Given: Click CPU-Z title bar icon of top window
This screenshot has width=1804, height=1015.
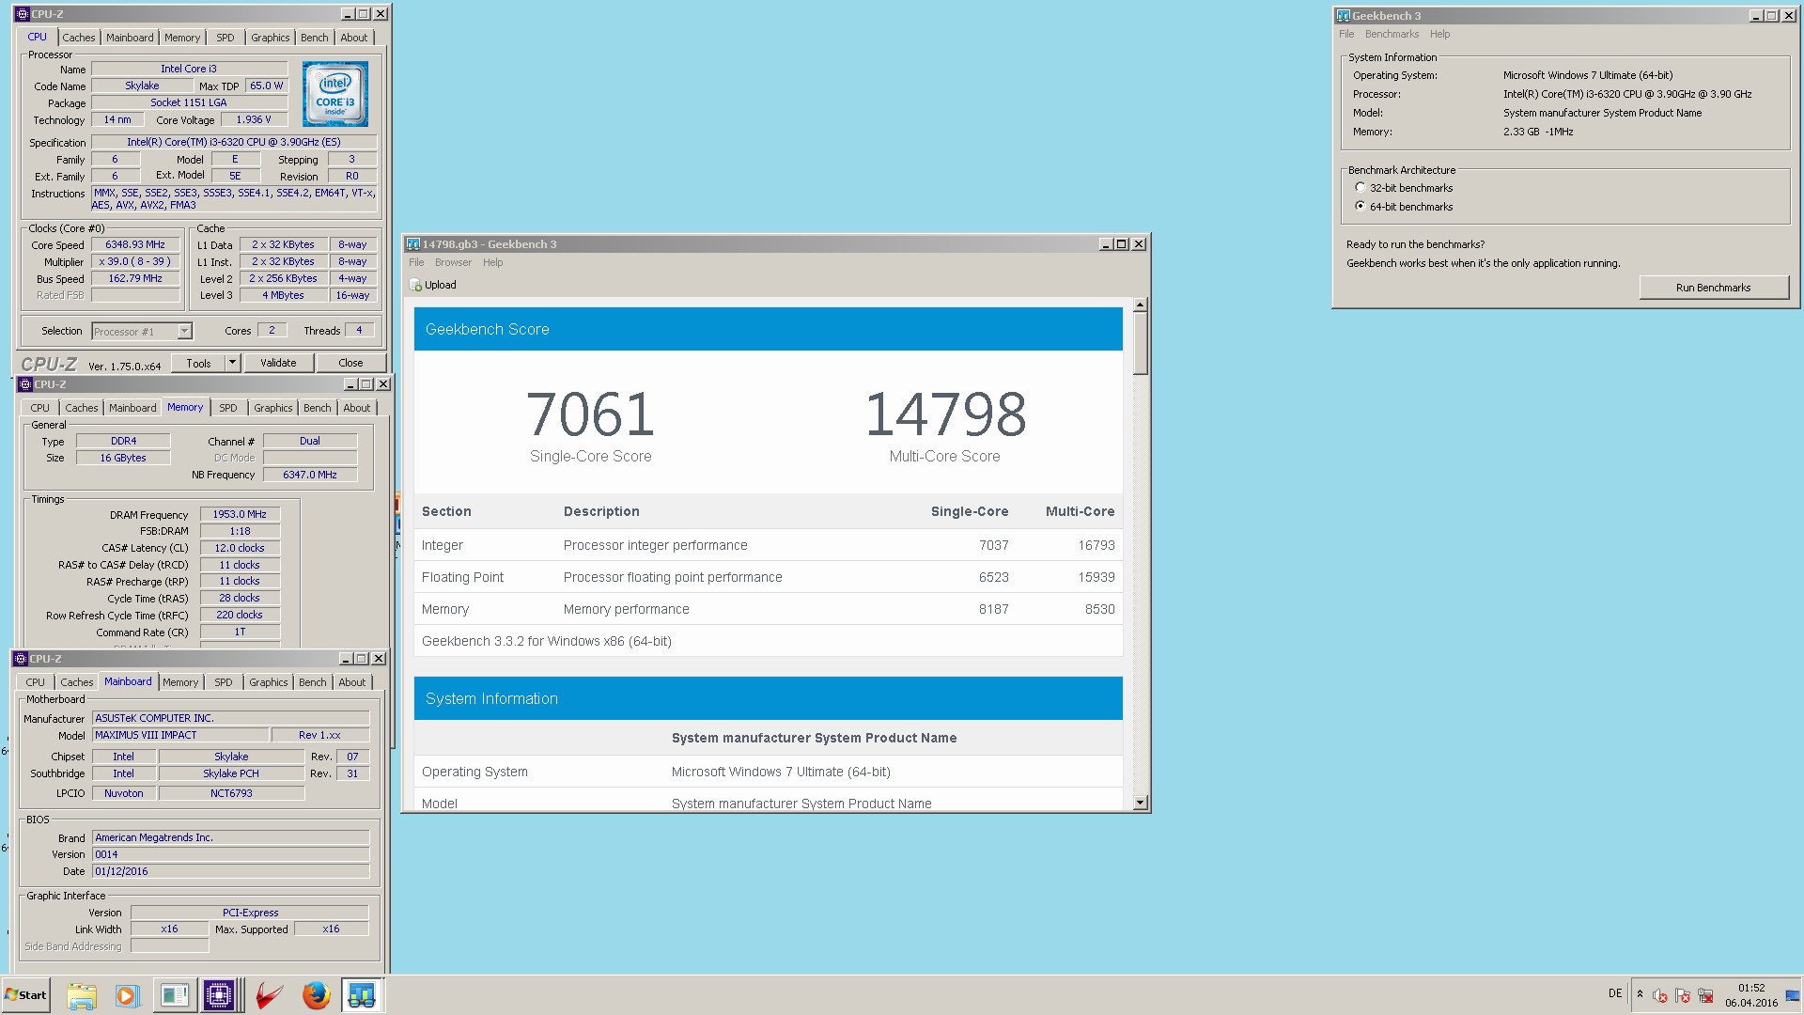Looking at the screenshot, I should [x=23, y=14].
